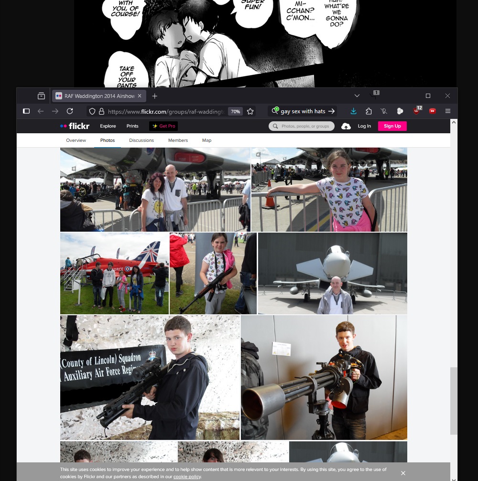
Task: Go forward one page
Action: tap(55, 111)
